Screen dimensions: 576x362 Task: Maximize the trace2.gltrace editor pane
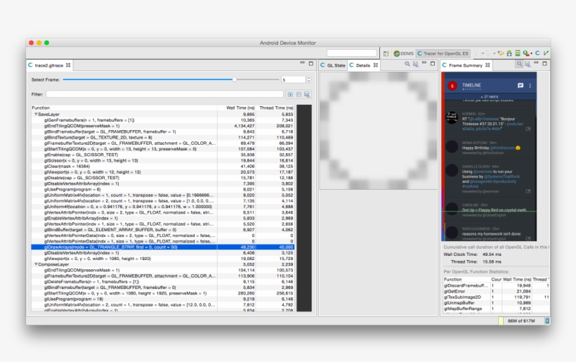(x=310, y=63)
